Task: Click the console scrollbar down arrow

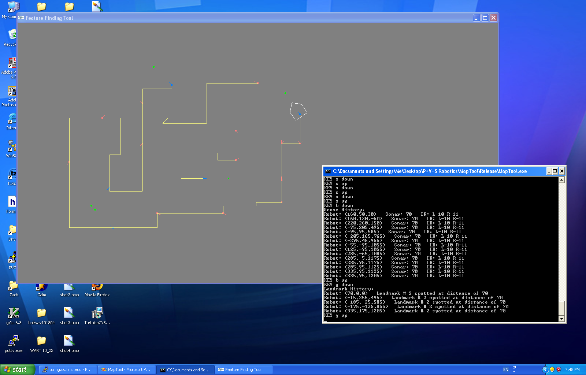Action: tap(561, 319)
